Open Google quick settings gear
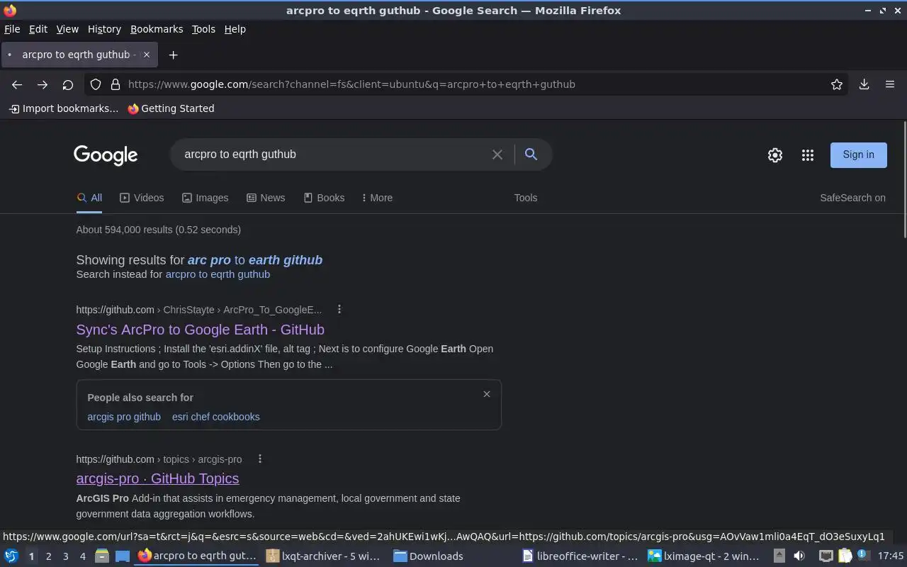Viewport: 907px width, 567px height. (775, 155)
